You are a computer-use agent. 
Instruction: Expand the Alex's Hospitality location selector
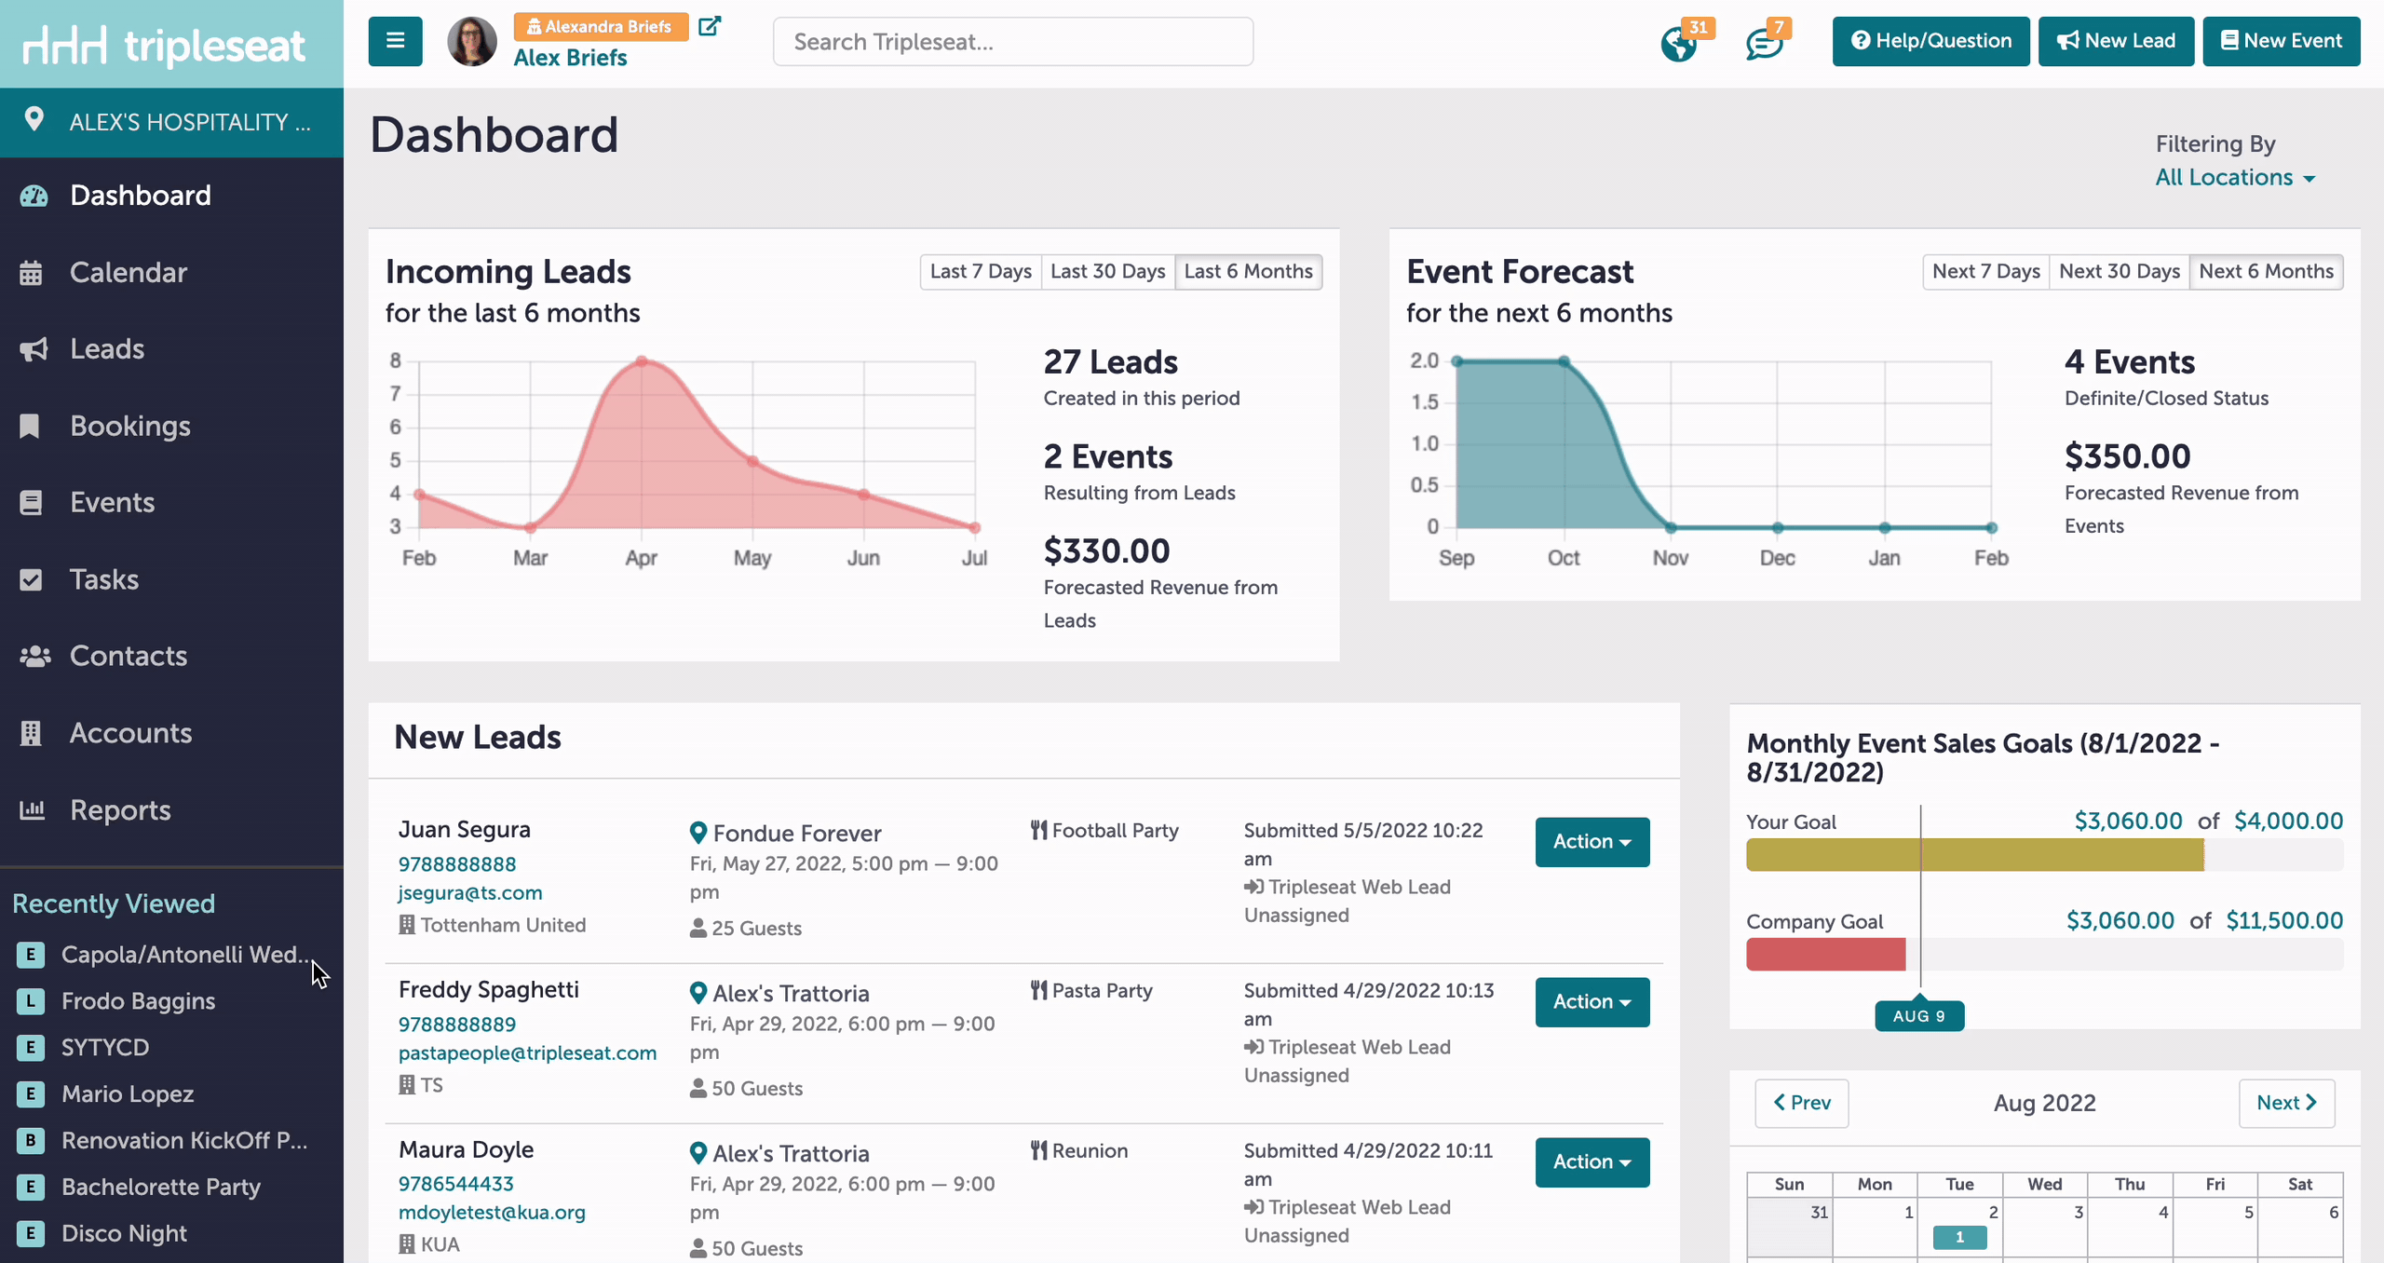[171, 122]
